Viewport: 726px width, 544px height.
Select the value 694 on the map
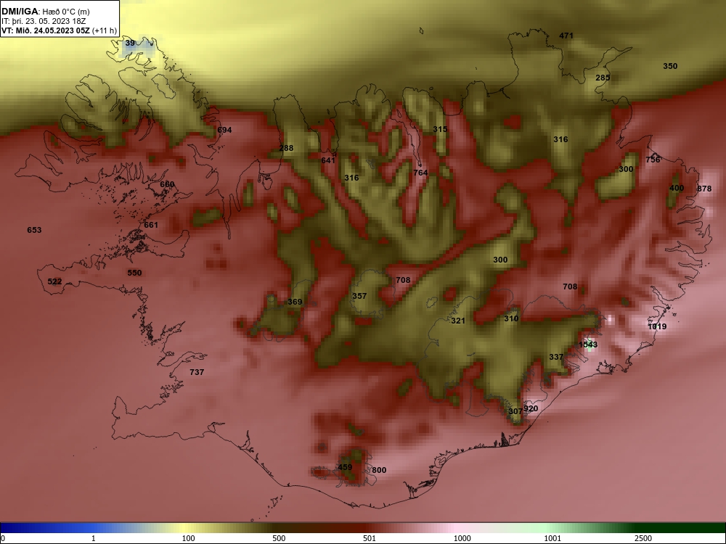[x=224, y=130]
